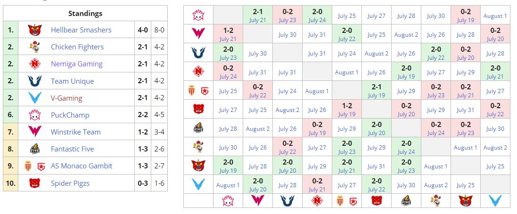This screenshot has height=214, width=517.
Task: Click V-Gaming logo in crosstable's bottom row
Action: tap(495, 200)
